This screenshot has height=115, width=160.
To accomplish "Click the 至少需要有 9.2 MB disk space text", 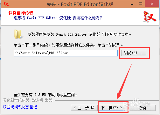I will 45,95.
